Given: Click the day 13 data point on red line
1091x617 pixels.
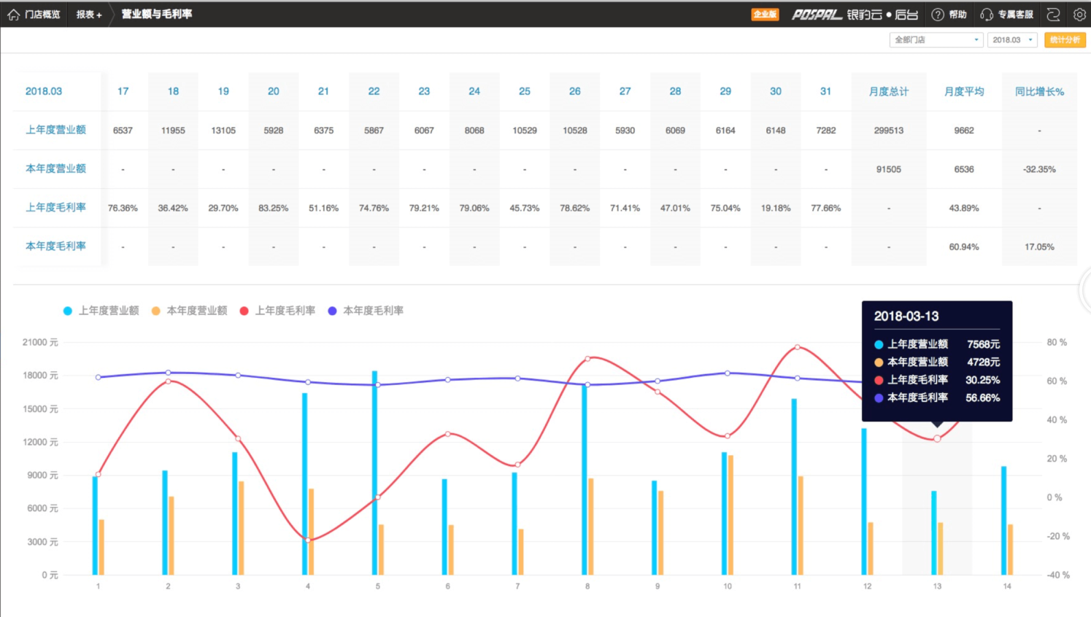Looking at the screenshot, I should point(937,439).
